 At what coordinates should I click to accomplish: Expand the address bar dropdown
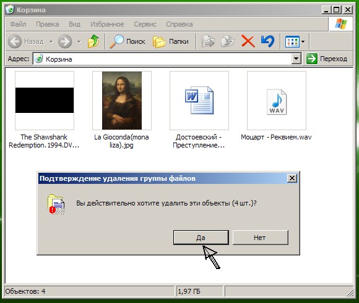coord(296,59)
